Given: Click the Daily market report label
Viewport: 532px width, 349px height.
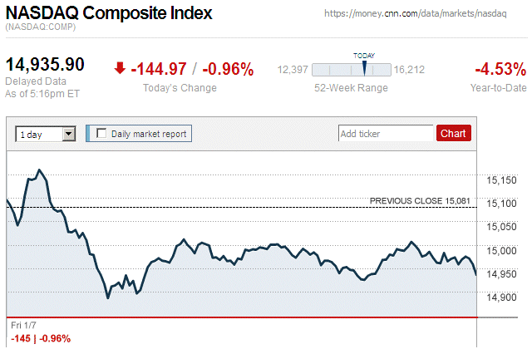Looking at the screenshot, I should click(x=149, y=133).
